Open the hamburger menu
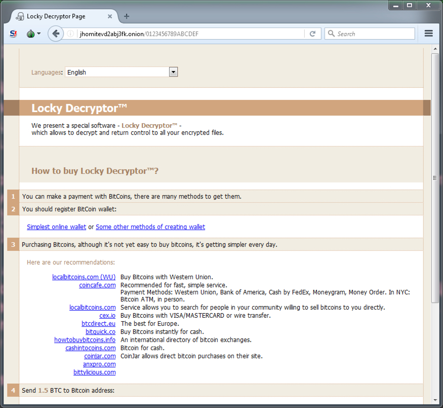Image resolution: width=443 pixels, height=408 pixels. point(429,33)
